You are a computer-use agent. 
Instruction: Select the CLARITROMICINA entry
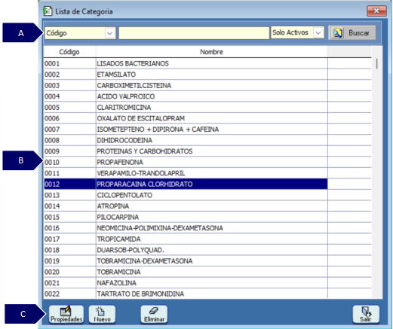(186, 108)
